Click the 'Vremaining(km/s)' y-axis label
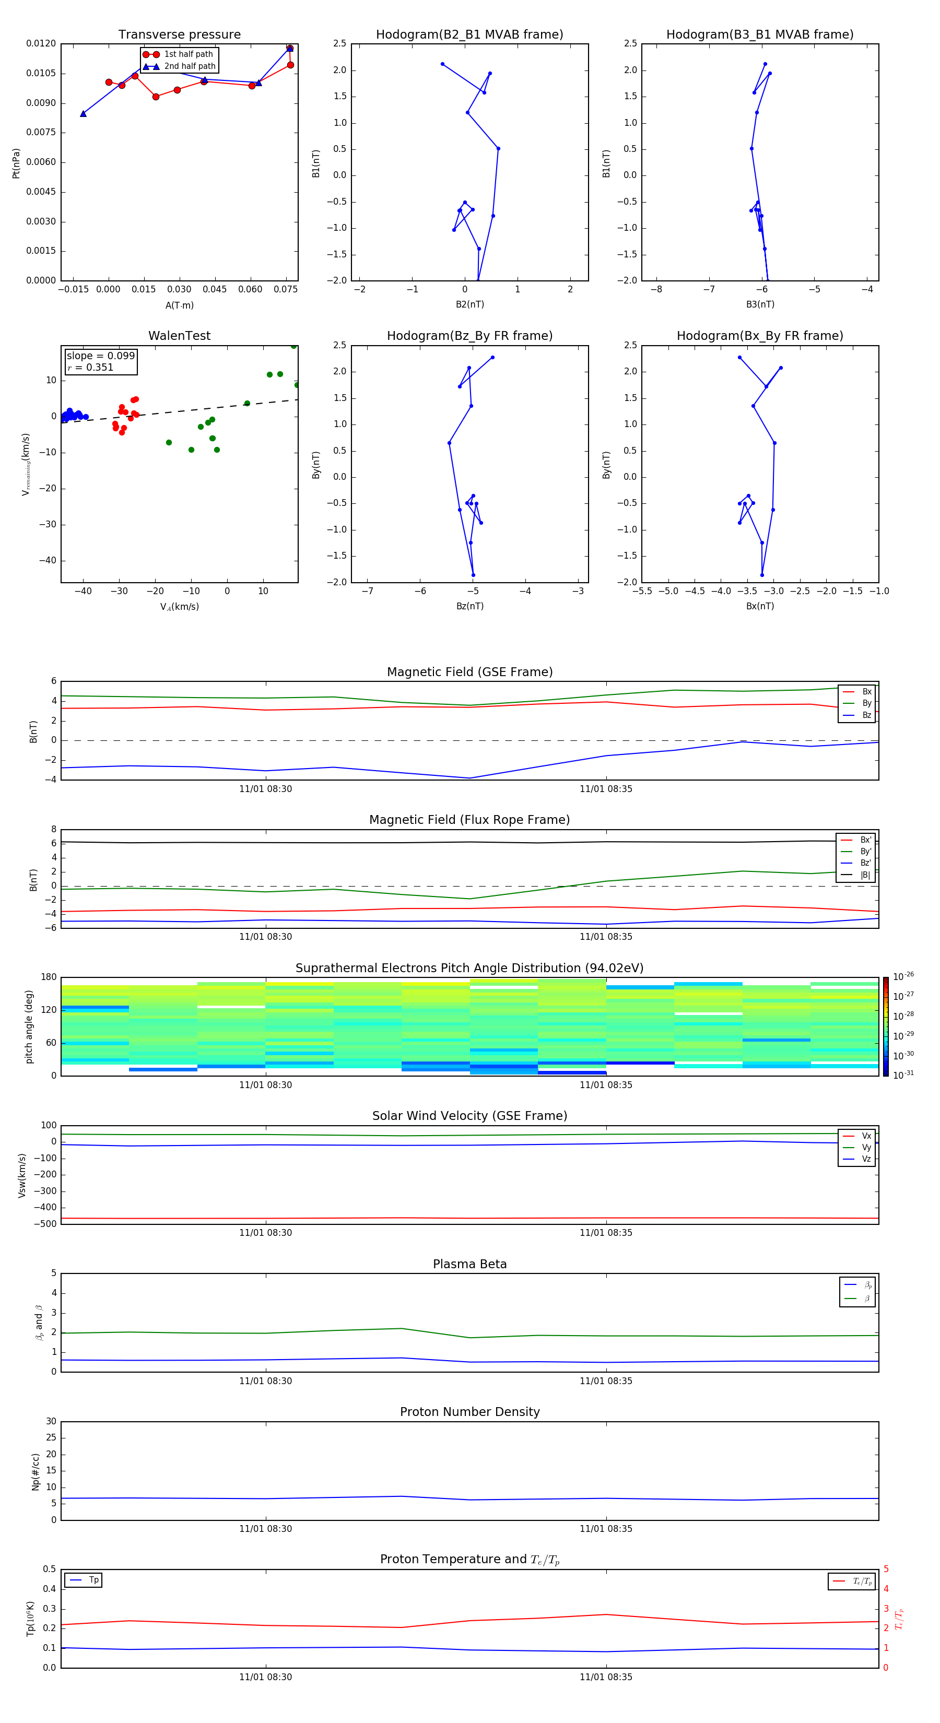The image size is (940, 1723). (26, 464)
